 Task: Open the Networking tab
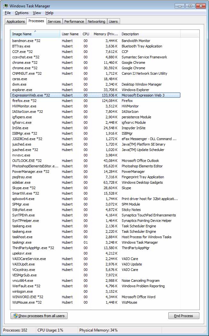[96, 21]
